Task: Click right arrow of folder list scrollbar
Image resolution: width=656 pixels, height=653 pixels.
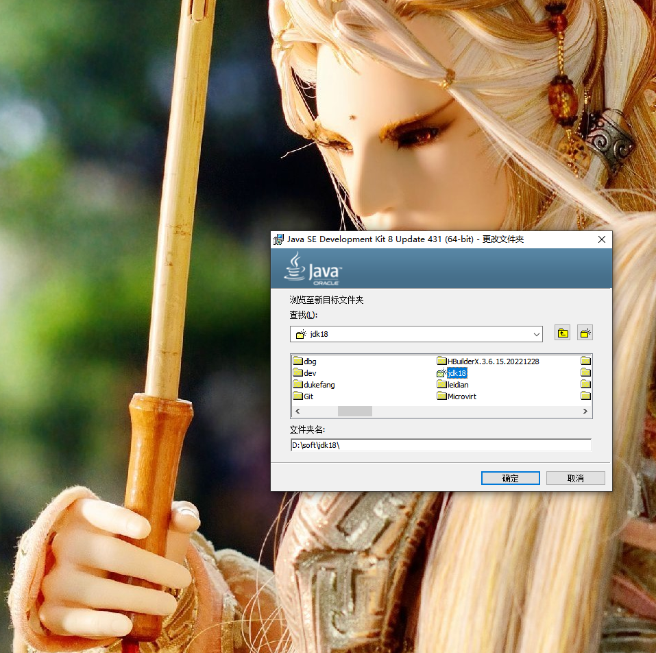Action: pos(585,412)
